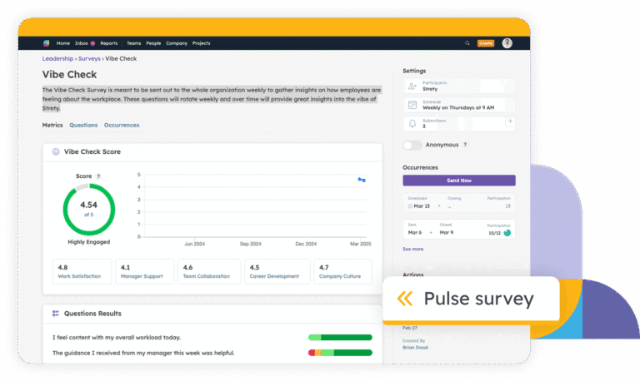640x381 pixels.
Task: Switch to the Metrics tab
Action: pyautogui.click(x=52, y=125)
